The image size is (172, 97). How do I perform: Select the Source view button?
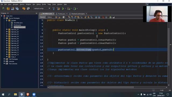pos(42,17)
